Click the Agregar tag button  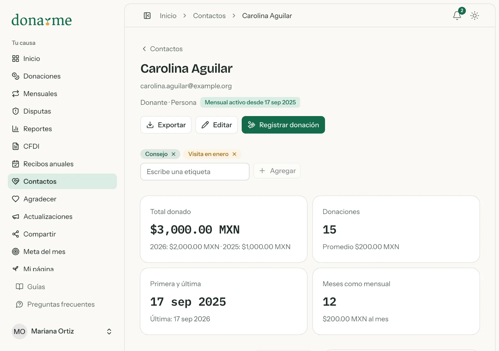pos(277,171)
